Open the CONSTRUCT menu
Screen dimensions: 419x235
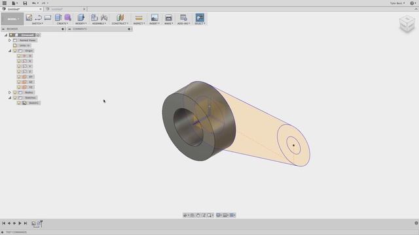(x=120, y=23)
